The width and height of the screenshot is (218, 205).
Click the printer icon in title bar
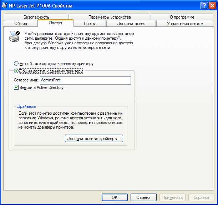[4, 5]
